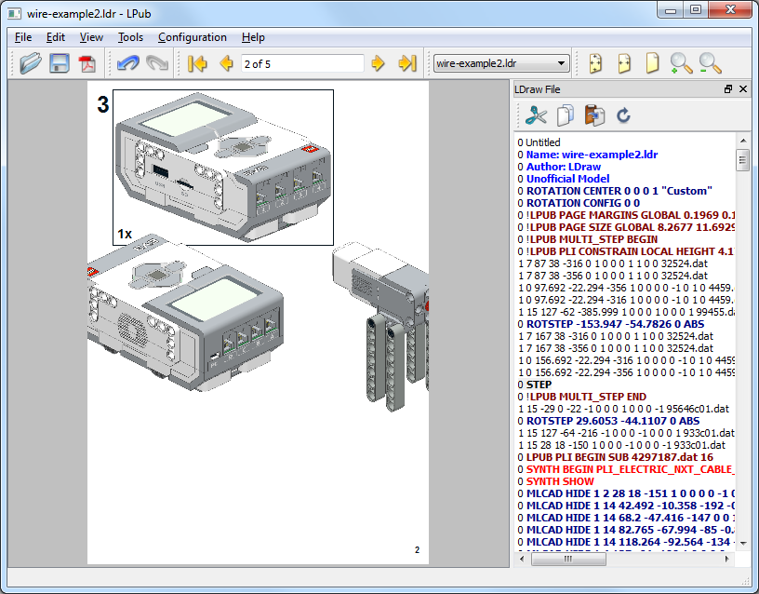Image resolution: width=759 pixels, height=594 pixels.
Task: Open the Help menu
Action: 253,37
